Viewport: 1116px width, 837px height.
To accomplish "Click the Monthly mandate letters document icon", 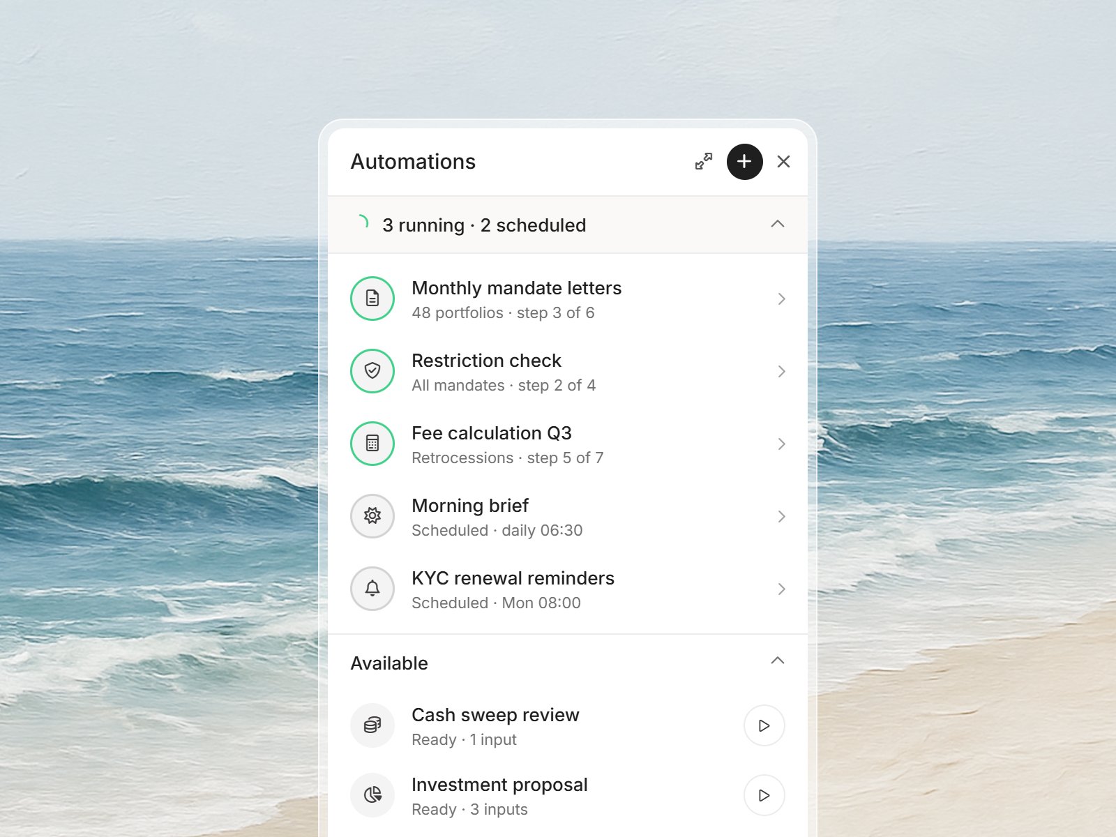I will (x=372, y=299).
